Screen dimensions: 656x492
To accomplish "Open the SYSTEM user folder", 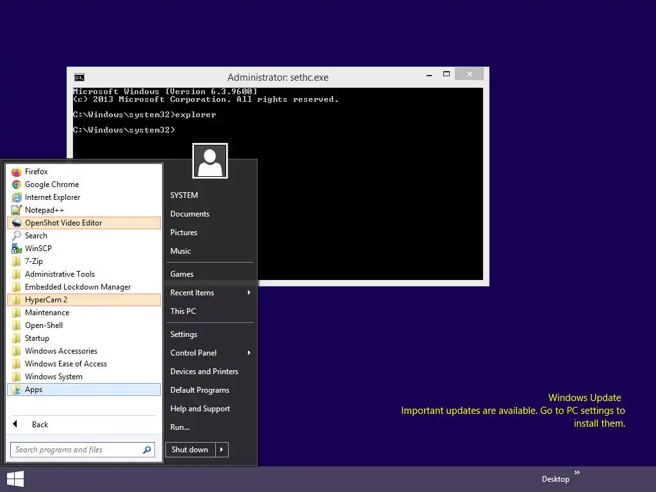I will coord(210,195).
